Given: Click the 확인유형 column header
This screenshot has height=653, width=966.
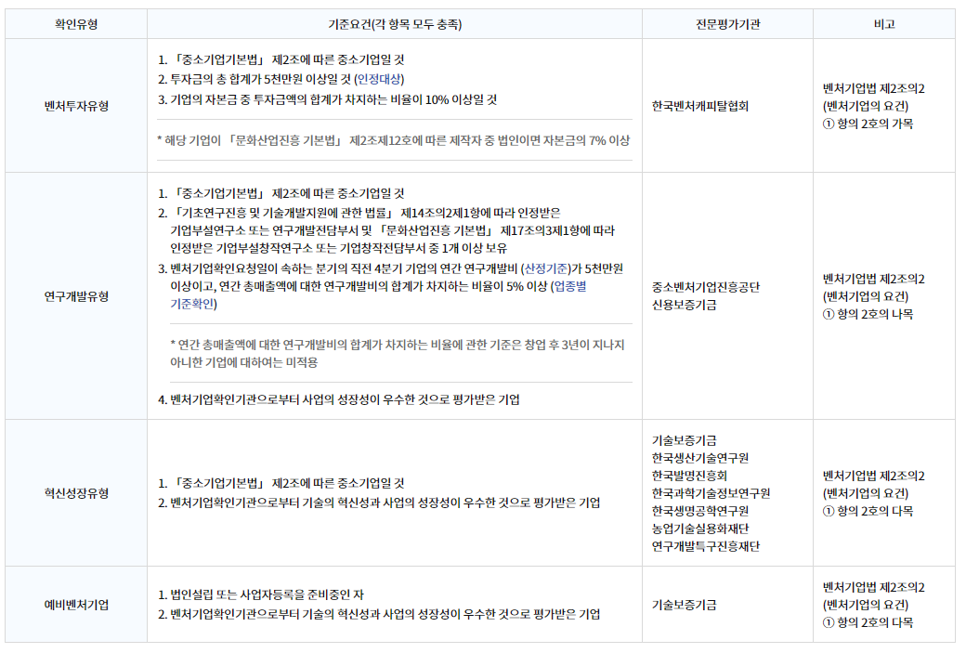Looking at the screenshot, I should [x=75, y=23].
